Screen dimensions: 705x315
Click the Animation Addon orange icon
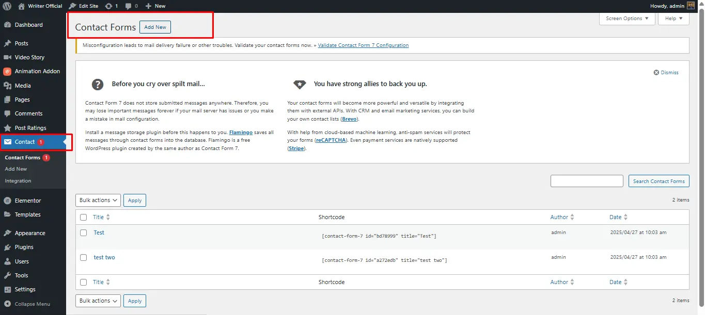(7, 72)
